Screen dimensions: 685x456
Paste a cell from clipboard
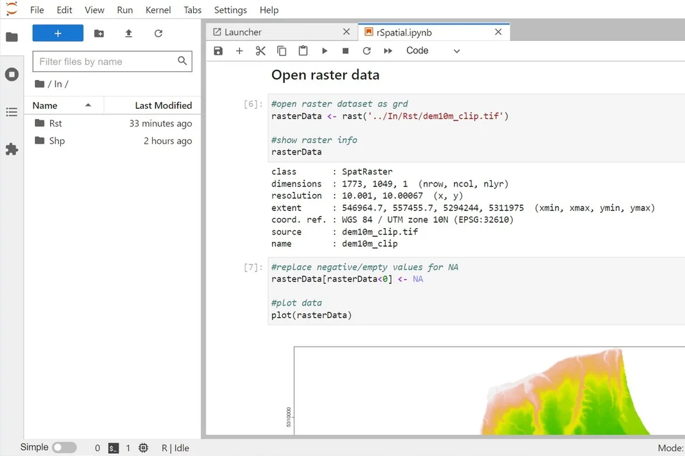(x=303, y=51)
